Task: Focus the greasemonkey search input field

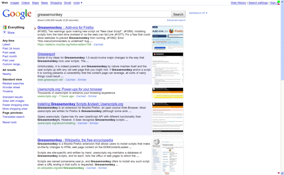Action: (103, 14)
